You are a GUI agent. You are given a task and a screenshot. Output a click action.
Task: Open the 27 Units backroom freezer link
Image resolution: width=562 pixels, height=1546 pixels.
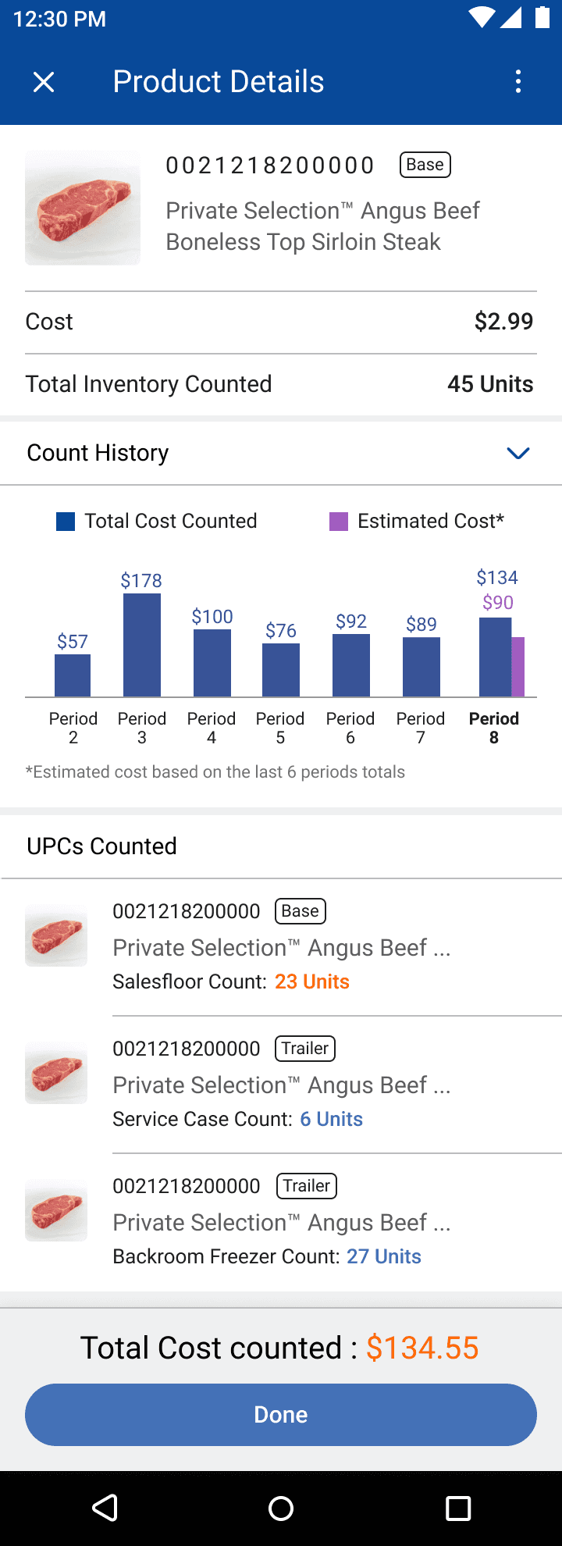tap(384, 1256)
